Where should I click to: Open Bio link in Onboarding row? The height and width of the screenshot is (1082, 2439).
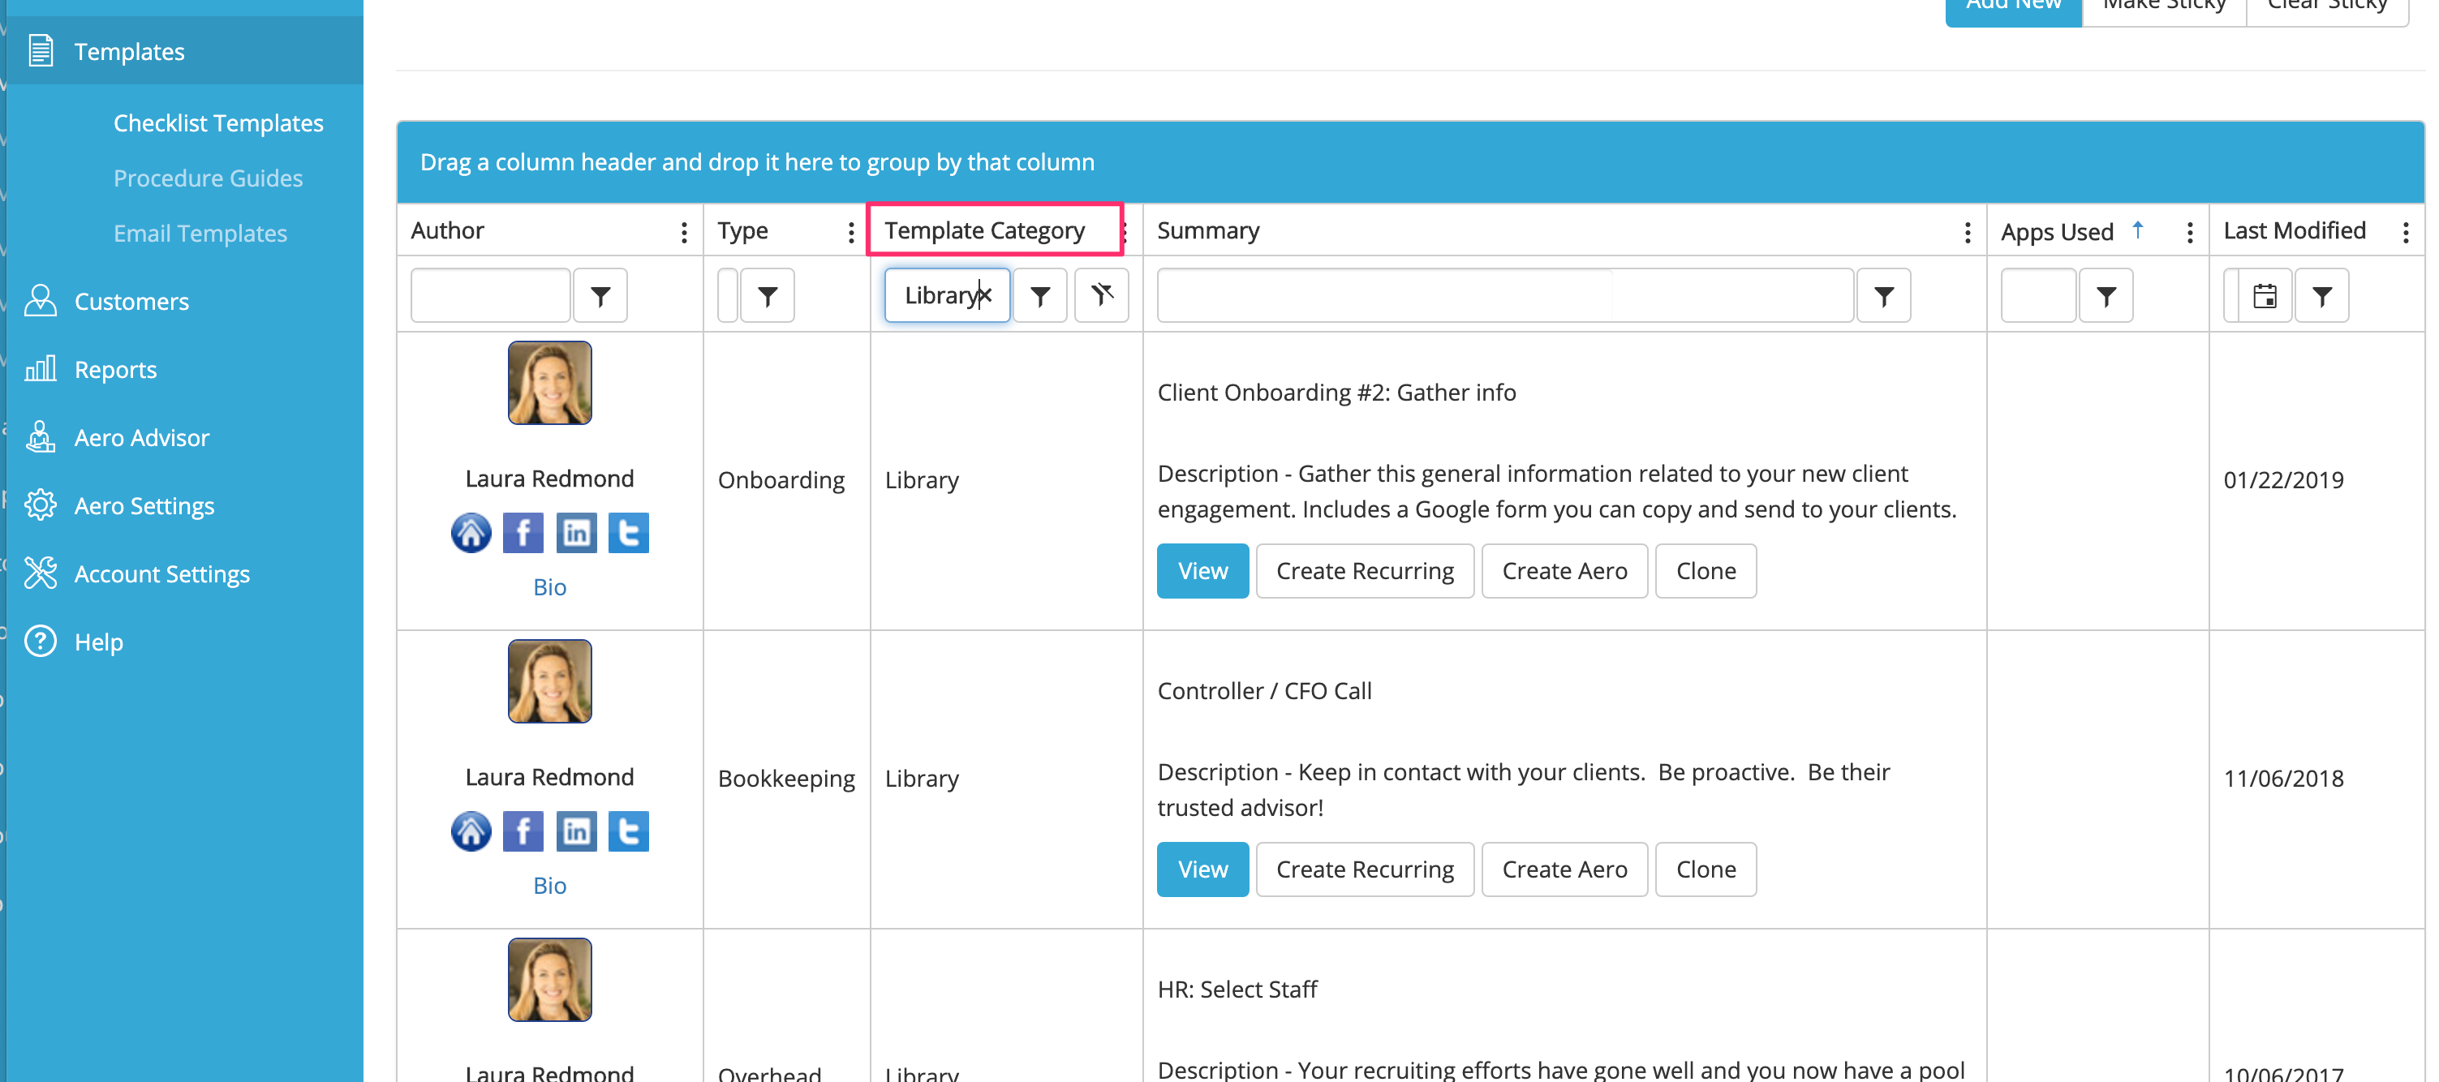coord(550,587)
